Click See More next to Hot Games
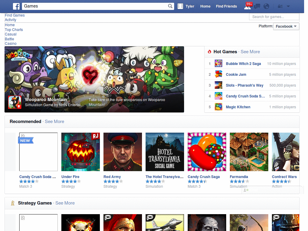 [x=250, y=52]
